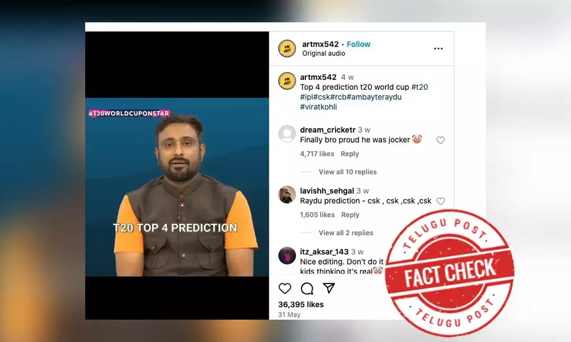The width and height of the screenshot is (571, 342).
Task: Like the post with heart icon
Action: 285,288
